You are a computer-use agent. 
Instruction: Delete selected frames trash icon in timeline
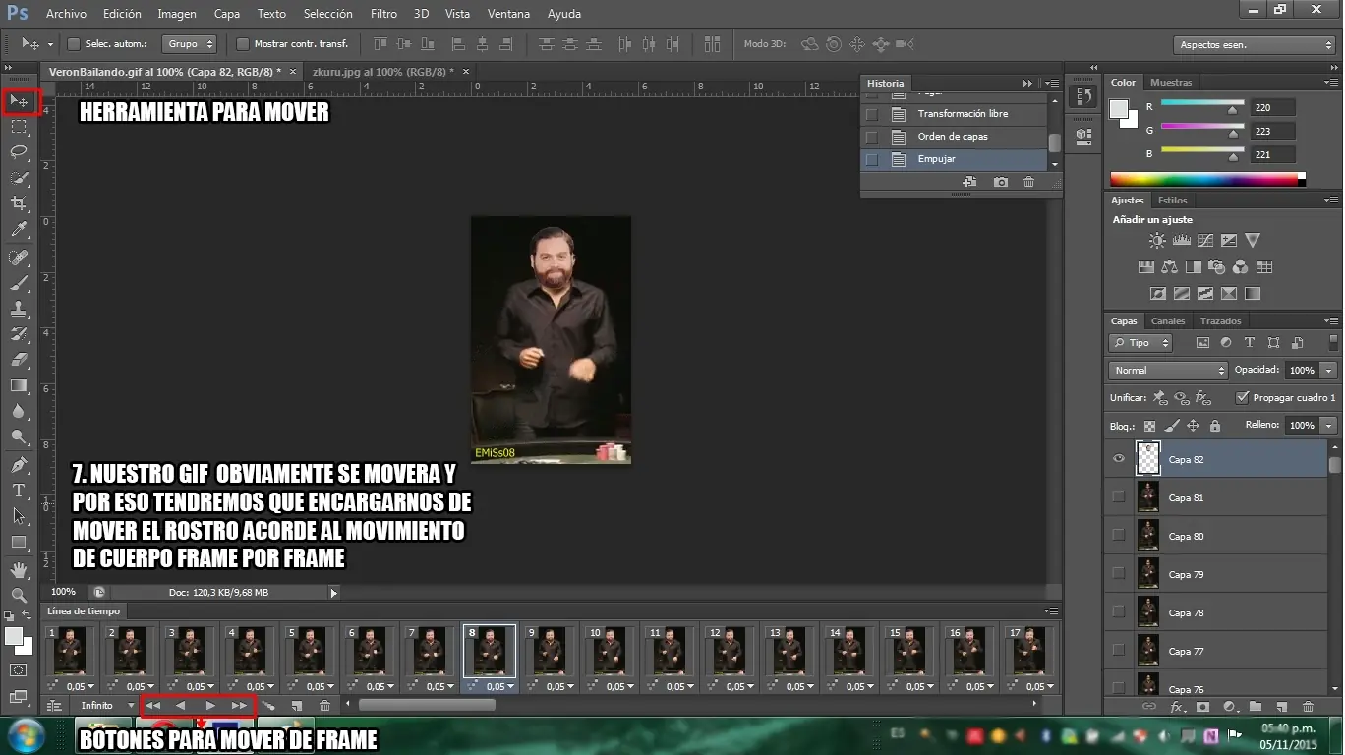point(324,706)
